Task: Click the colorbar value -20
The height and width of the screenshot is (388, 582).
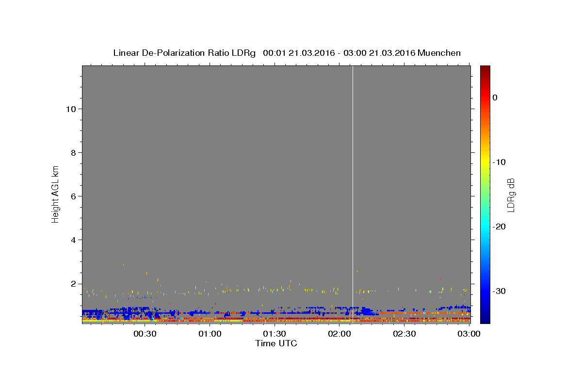Action: [x=500, y=226]
